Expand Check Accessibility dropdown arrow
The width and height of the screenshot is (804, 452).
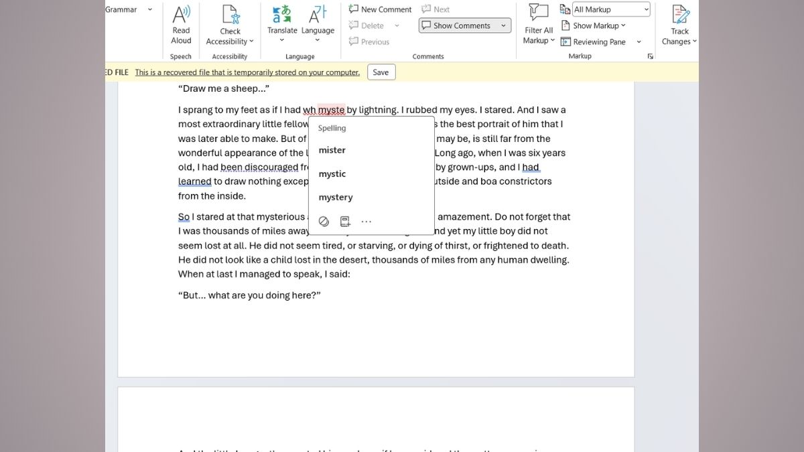point(251,42)
